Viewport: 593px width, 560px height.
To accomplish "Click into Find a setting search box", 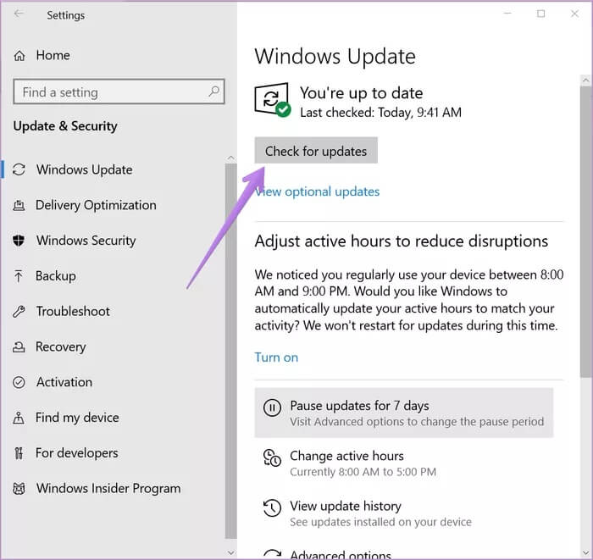I will coord(119,91).
